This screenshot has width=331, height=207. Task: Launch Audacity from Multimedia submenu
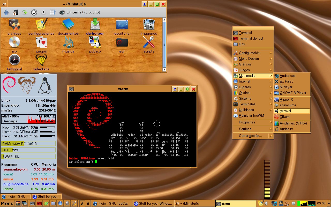292,129
